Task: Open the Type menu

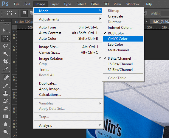Action: pos(67,4)
